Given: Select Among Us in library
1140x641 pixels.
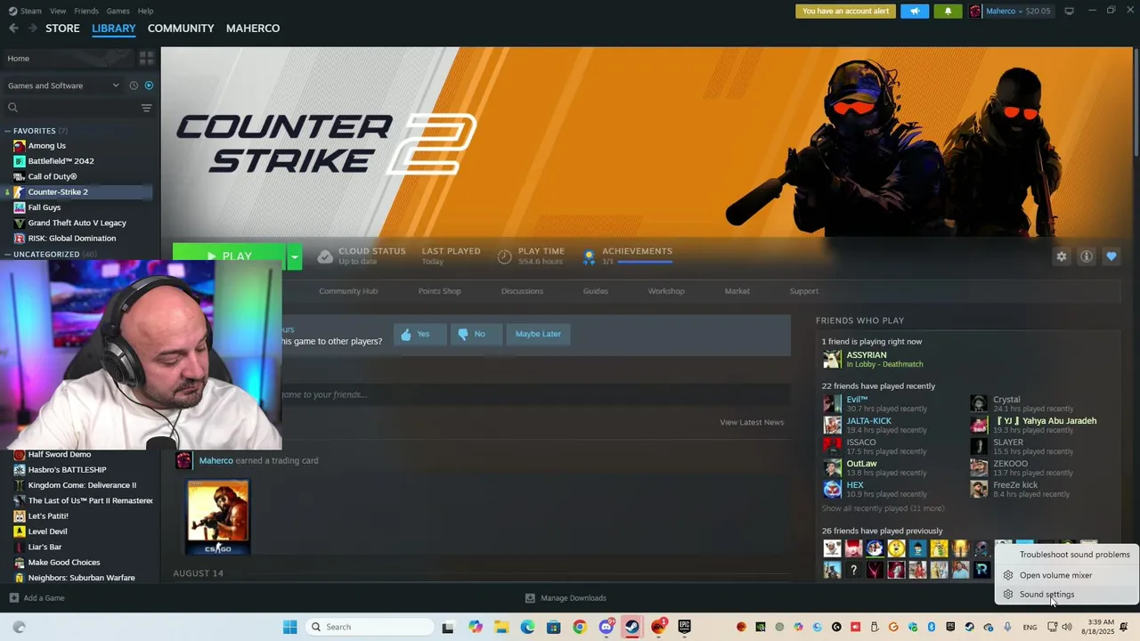Looking at the screenshot, I should click(46, 146).
